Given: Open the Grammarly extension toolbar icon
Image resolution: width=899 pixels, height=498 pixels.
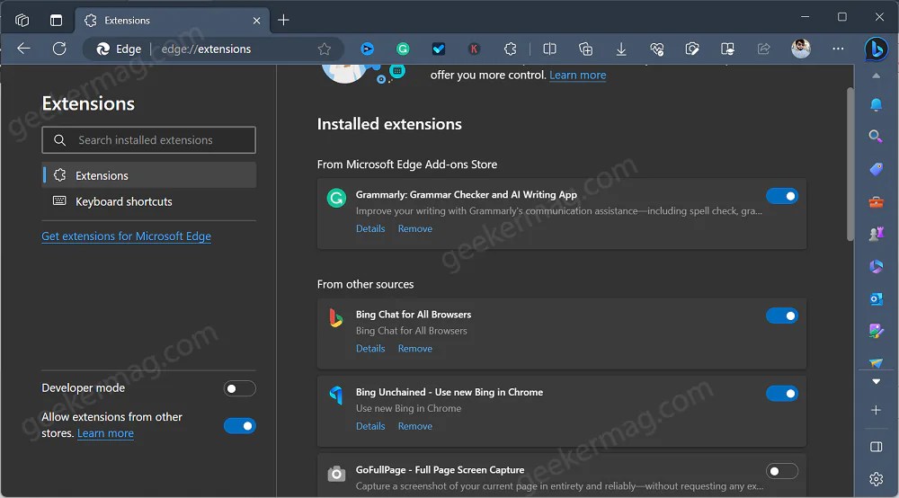Looking at the screenshot, I should [x=403, y=49].
